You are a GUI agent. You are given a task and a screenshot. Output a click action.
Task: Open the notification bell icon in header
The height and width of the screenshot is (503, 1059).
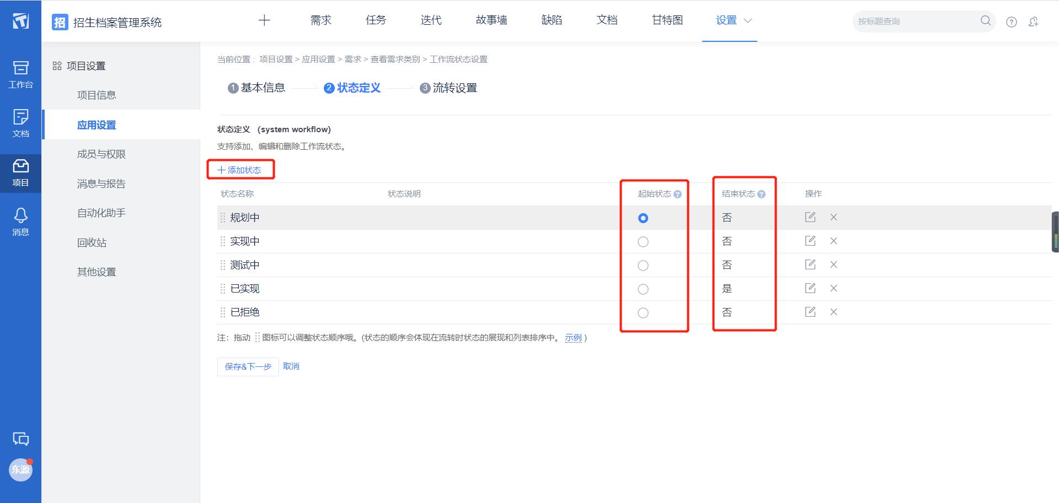(1034, 21)
